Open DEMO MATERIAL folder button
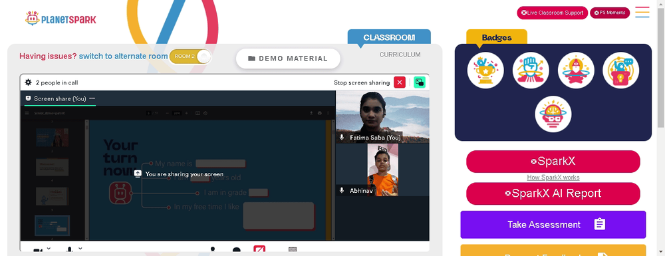 click(288, 59)
